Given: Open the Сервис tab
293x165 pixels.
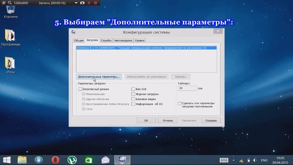Looking at the screenshot, I should pos(140,40).
